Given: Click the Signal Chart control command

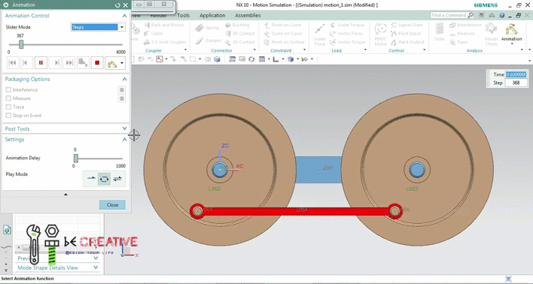Looking at the screenshot, I should (407, 25).
